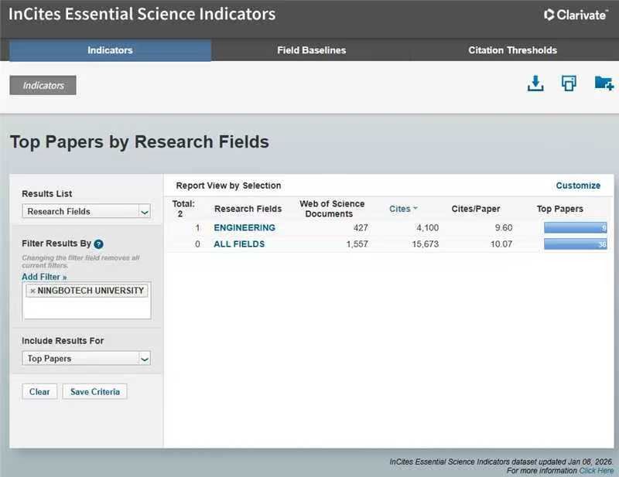Select the Indicators tab
Image resolution: width=619 pixels, height=477 pixels.
[110, 50]
